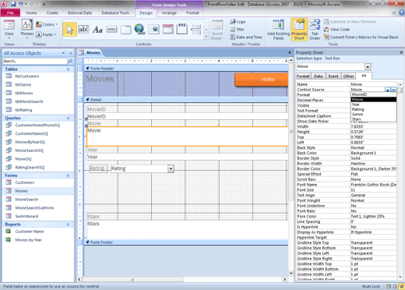Close the Property Sheet pane
The width and height of the screenshot is (405, 290).
401,52
